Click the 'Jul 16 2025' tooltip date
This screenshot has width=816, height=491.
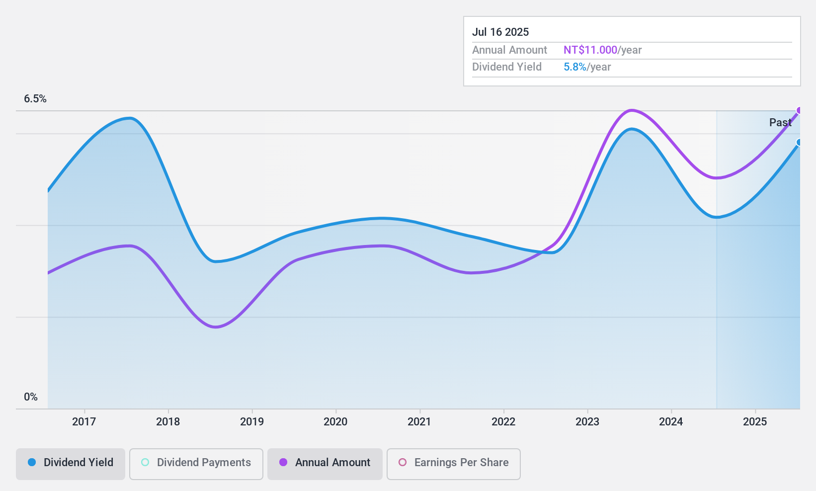[500, 32]
